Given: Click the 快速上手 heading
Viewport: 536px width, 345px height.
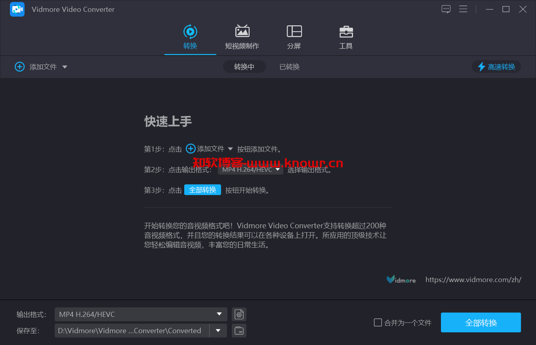Looking at the screenshot, I should (168, 121).
